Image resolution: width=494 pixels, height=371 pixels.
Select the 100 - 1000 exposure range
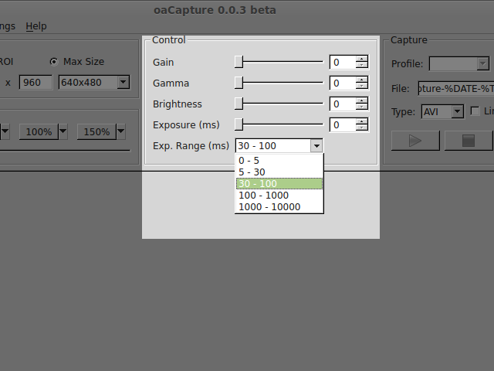[279, 196]
